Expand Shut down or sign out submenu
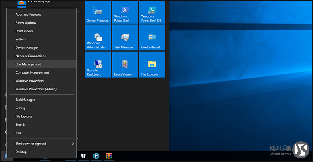 (41, 144)
